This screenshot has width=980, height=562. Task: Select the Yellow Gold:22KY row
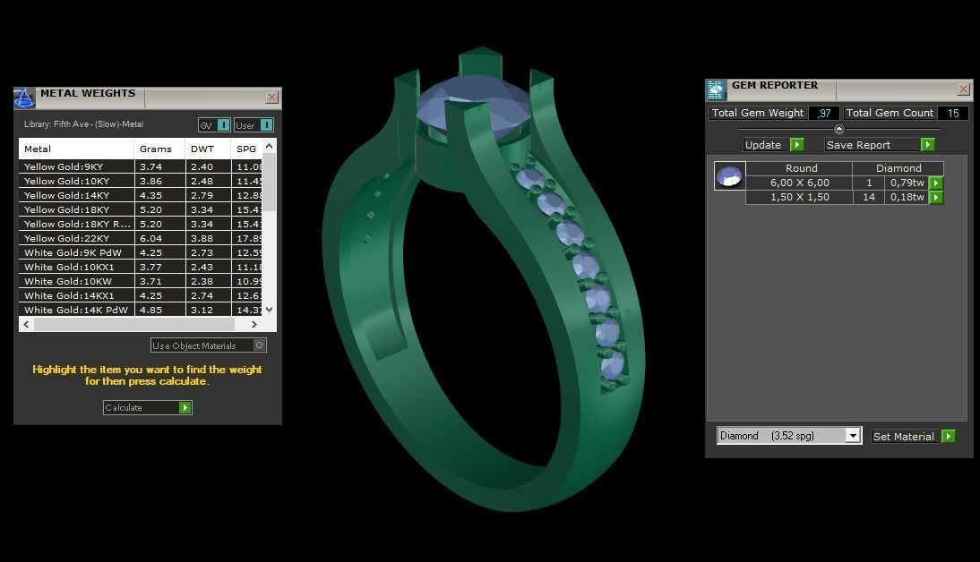click(x=141, y=239)
